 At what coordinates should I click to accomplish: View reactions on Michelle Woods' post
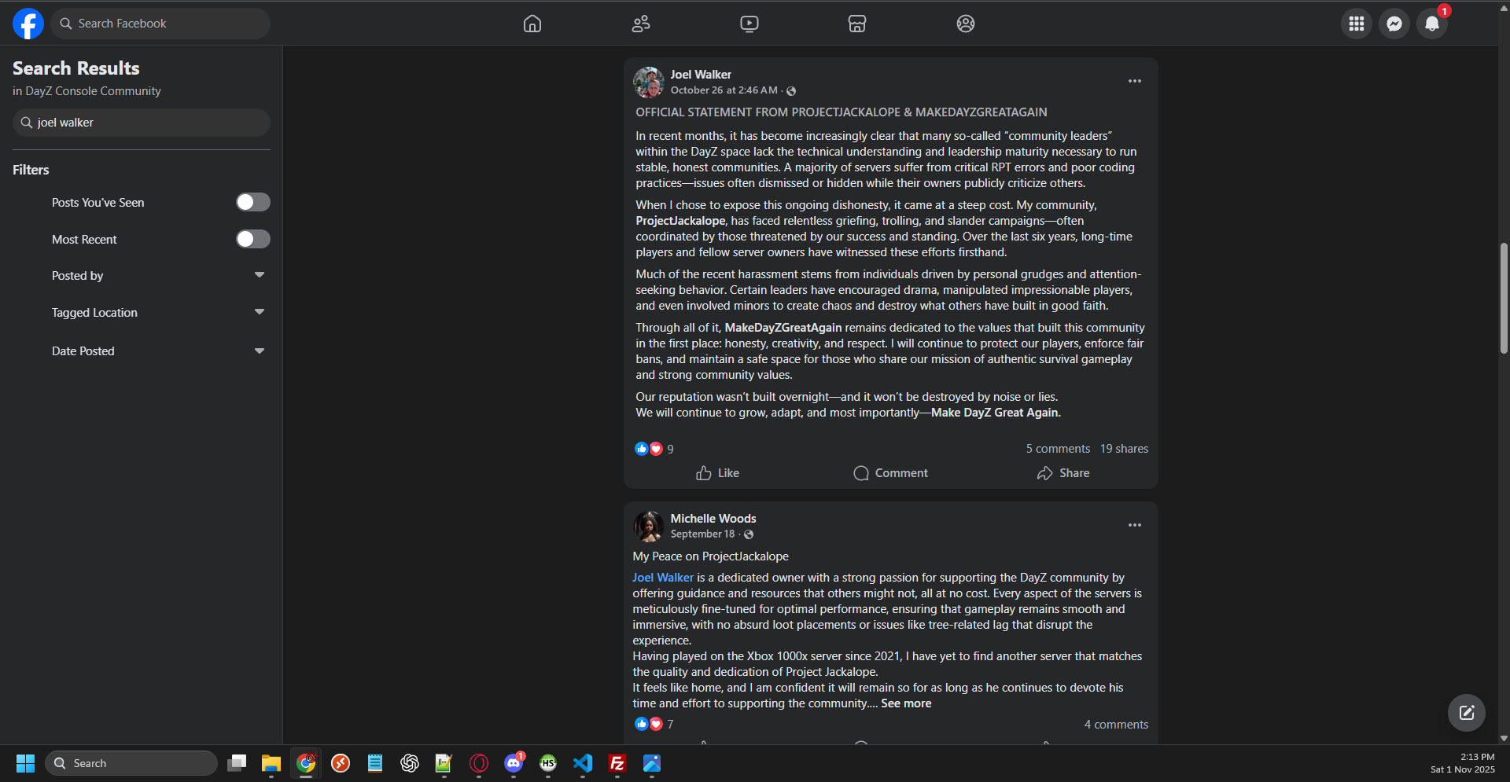(654, 724)
